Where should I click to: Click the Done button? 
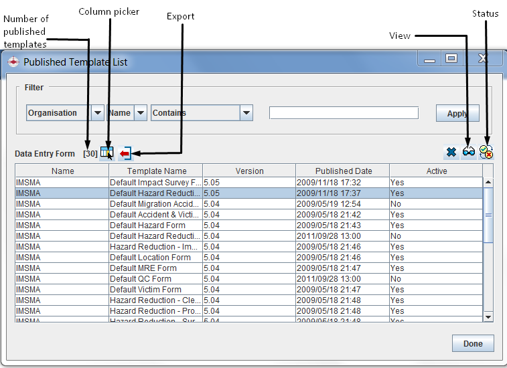click(x=473, y=344)
